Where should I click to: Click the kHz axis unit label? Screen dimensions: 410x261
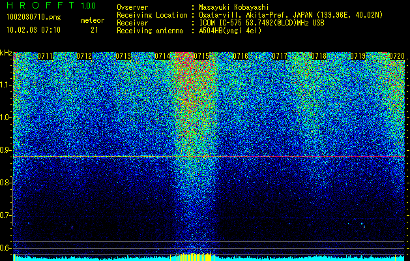(x=6, y=53)
